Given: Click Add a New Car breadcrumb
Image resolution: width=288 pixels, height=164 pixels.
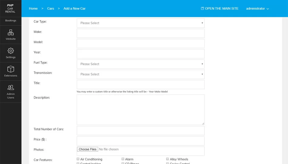Looking at the screenshot, I should 74,8.
